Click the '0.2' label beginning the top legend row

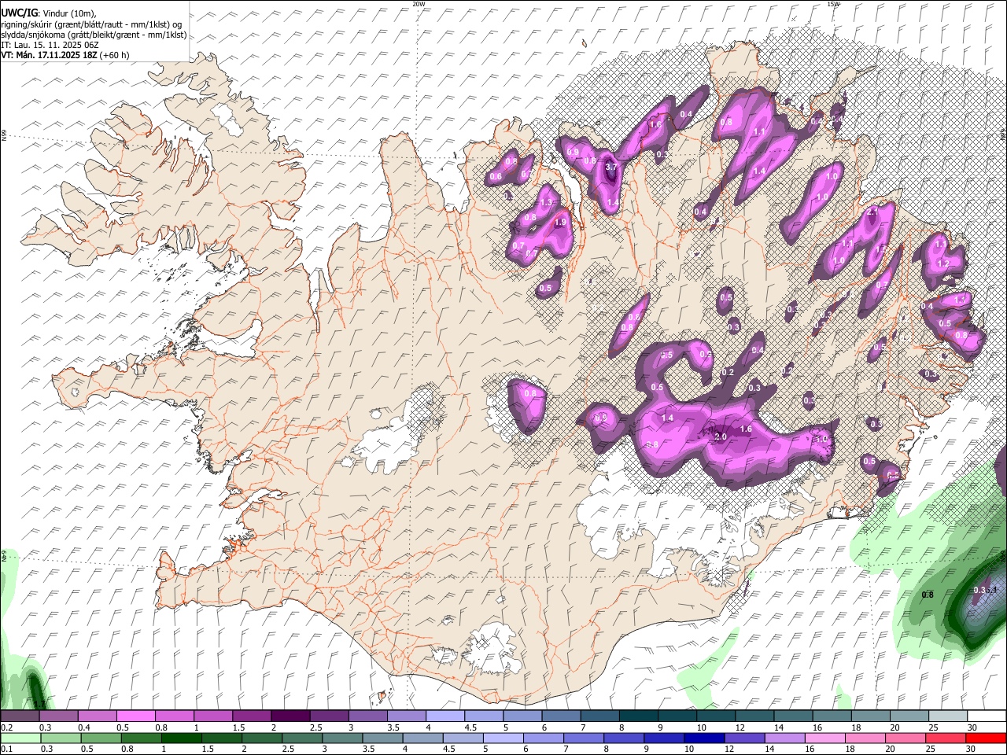6,727
